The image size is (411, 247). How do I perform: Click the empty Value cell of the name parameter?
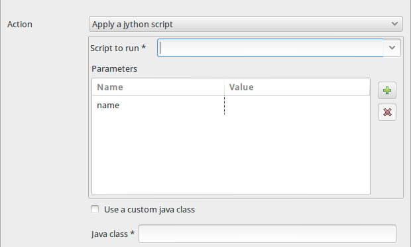point(297,106)
